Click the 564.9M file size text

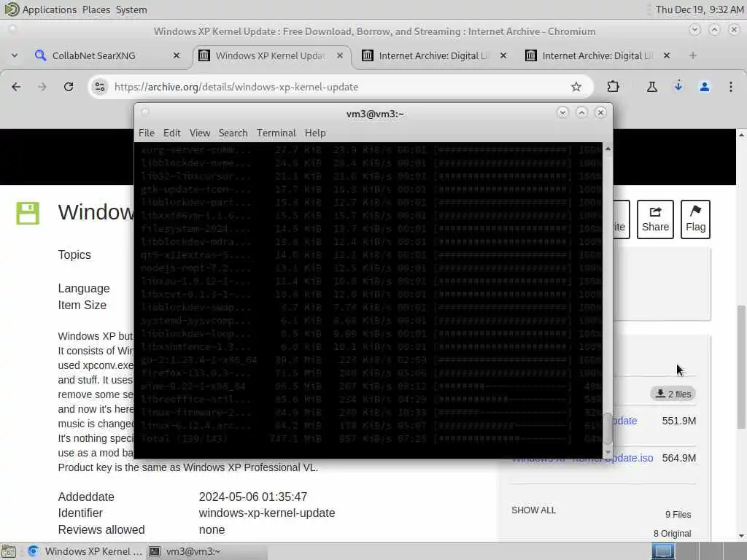tap(679, 458)
